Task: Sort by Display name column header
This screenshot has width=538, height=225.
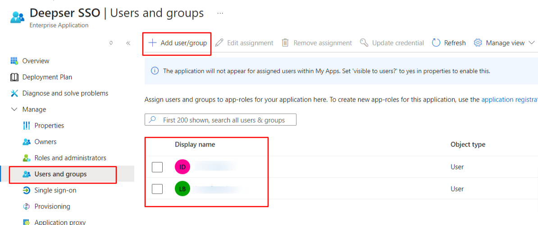Action: [195, 145]
